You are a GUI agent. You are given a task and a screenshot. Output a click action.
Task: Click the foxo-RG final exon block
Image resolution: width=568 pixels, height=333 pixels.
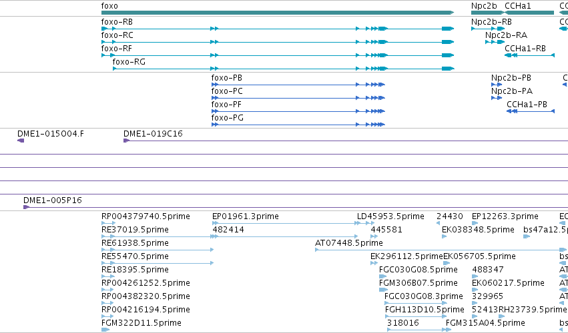pyautogui.click(x=448, y=69)
